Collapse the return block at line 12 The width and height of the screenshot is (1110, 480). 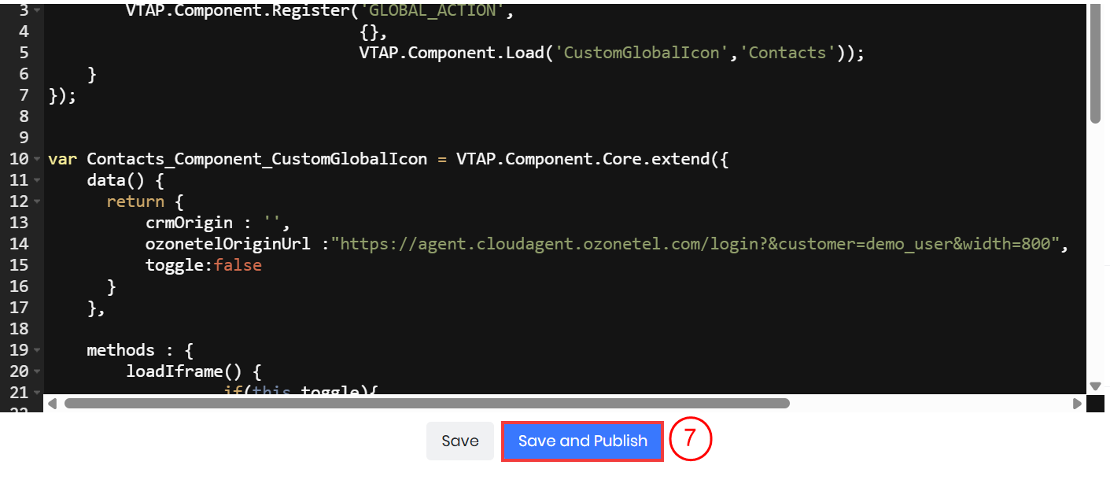pos(38,202)
